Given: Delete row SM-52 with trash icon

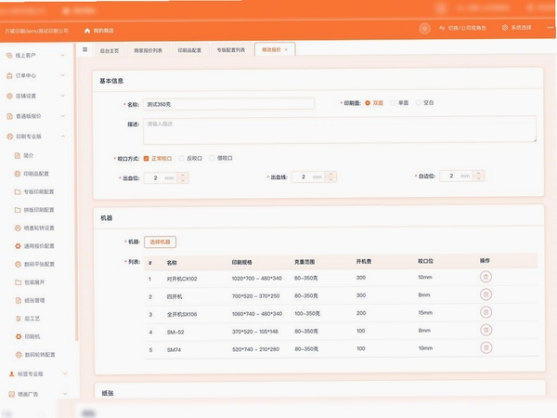Looking at the screenshot, I should point(486,330).
